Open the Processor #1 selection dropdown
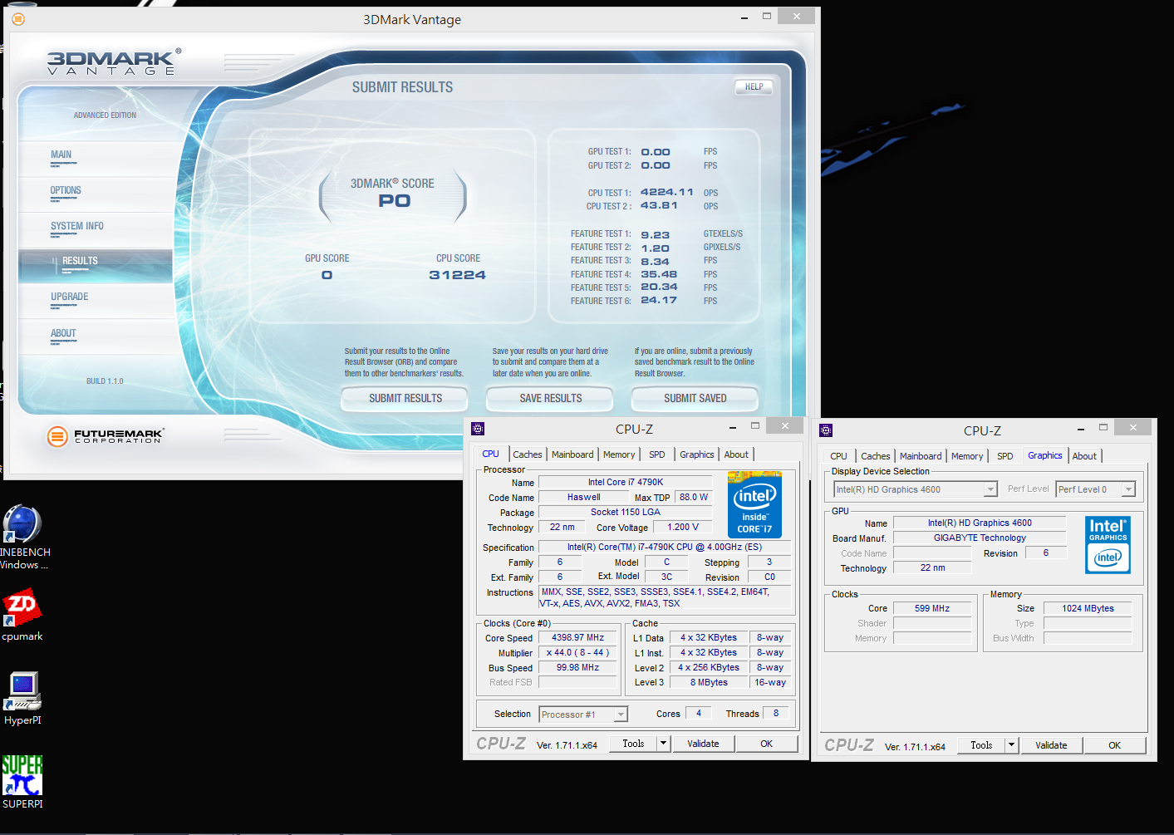Image resolution: width=1174 pixels, height=835 pixels. pyautogui.click(x=583, y=715)
